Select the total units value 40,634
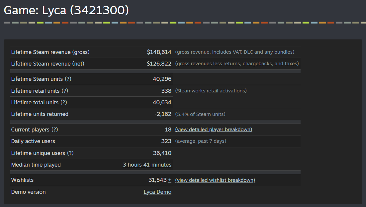Viewport: 366px width, 207px height. (x=162, y=102)
